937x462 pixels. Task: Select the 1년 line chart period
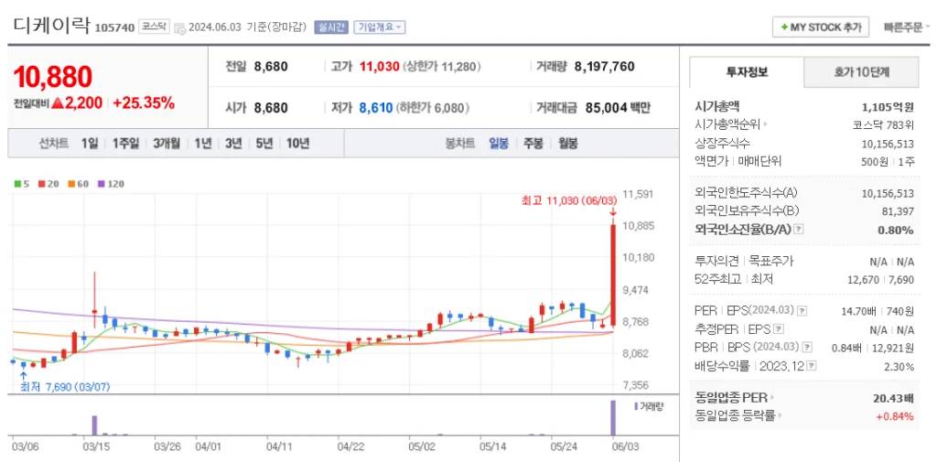click(x=202, y=144)
